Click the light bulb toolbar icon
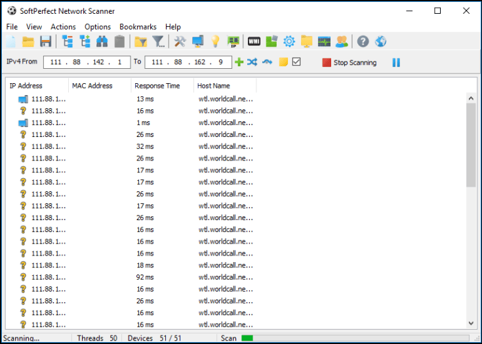Image resolution: width=482 pixels, height=344 pixels. click(215, 41)
